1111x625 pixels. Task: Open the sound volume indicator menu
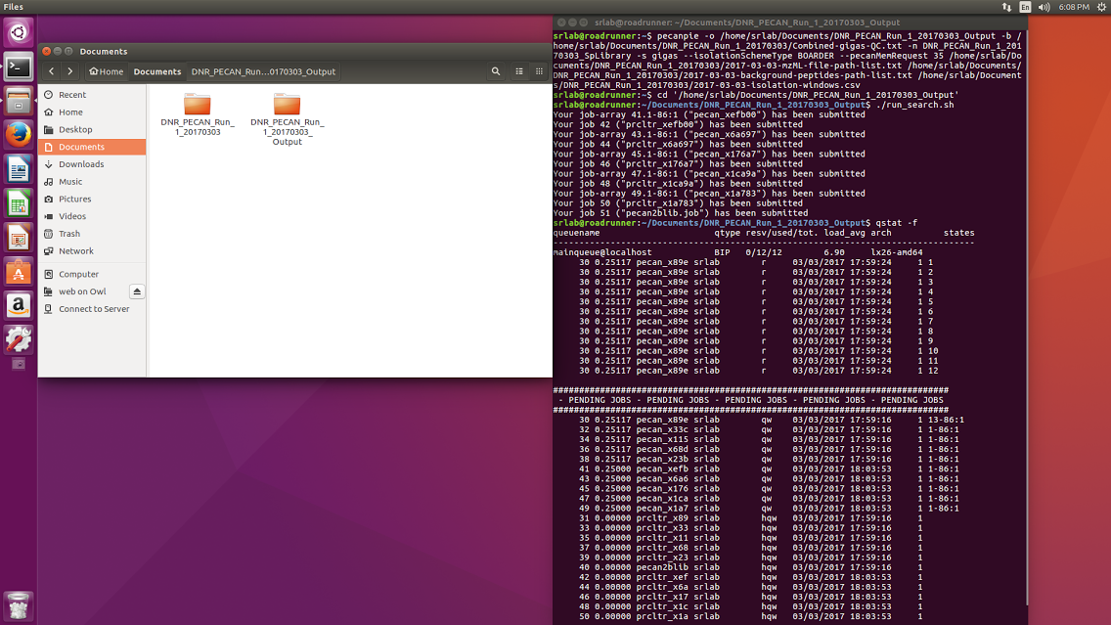pyautogui.click(x=1044, y=7)
